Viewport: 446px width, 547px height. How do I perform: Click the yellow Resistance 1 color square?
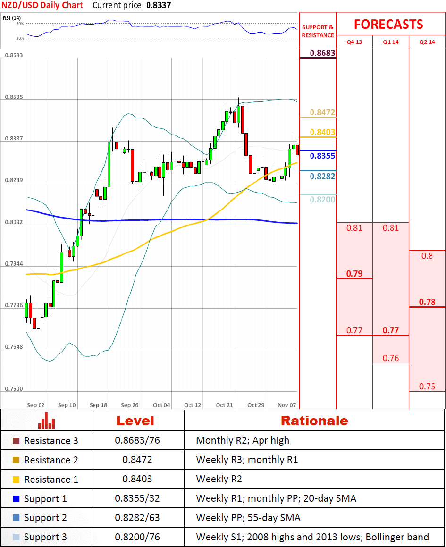click(x=16, y=480)
